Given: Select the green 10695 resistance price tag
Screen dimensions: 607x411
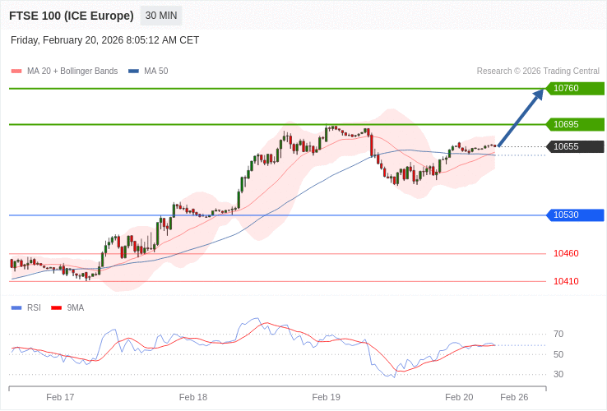Looking at the screenshot, I should 575,125.
